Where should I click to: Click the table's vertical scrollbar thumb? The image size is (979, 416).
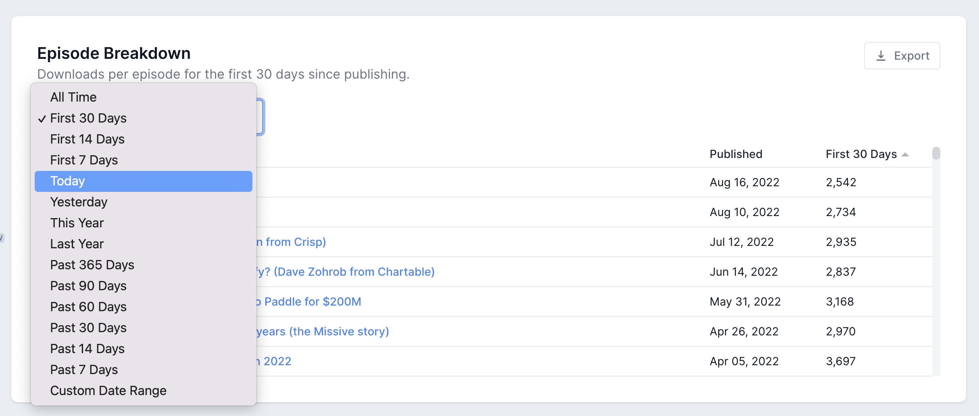[936, 154]
